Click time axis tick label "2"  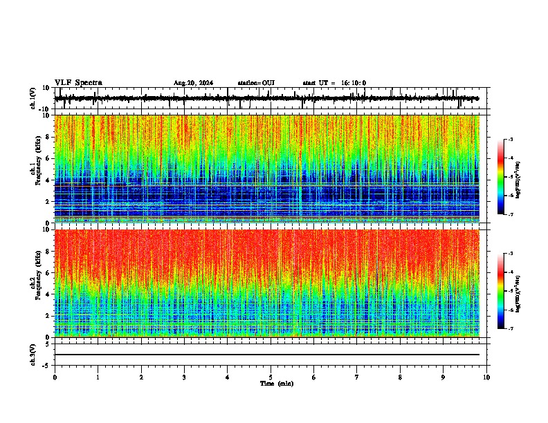tap(141, 377)
